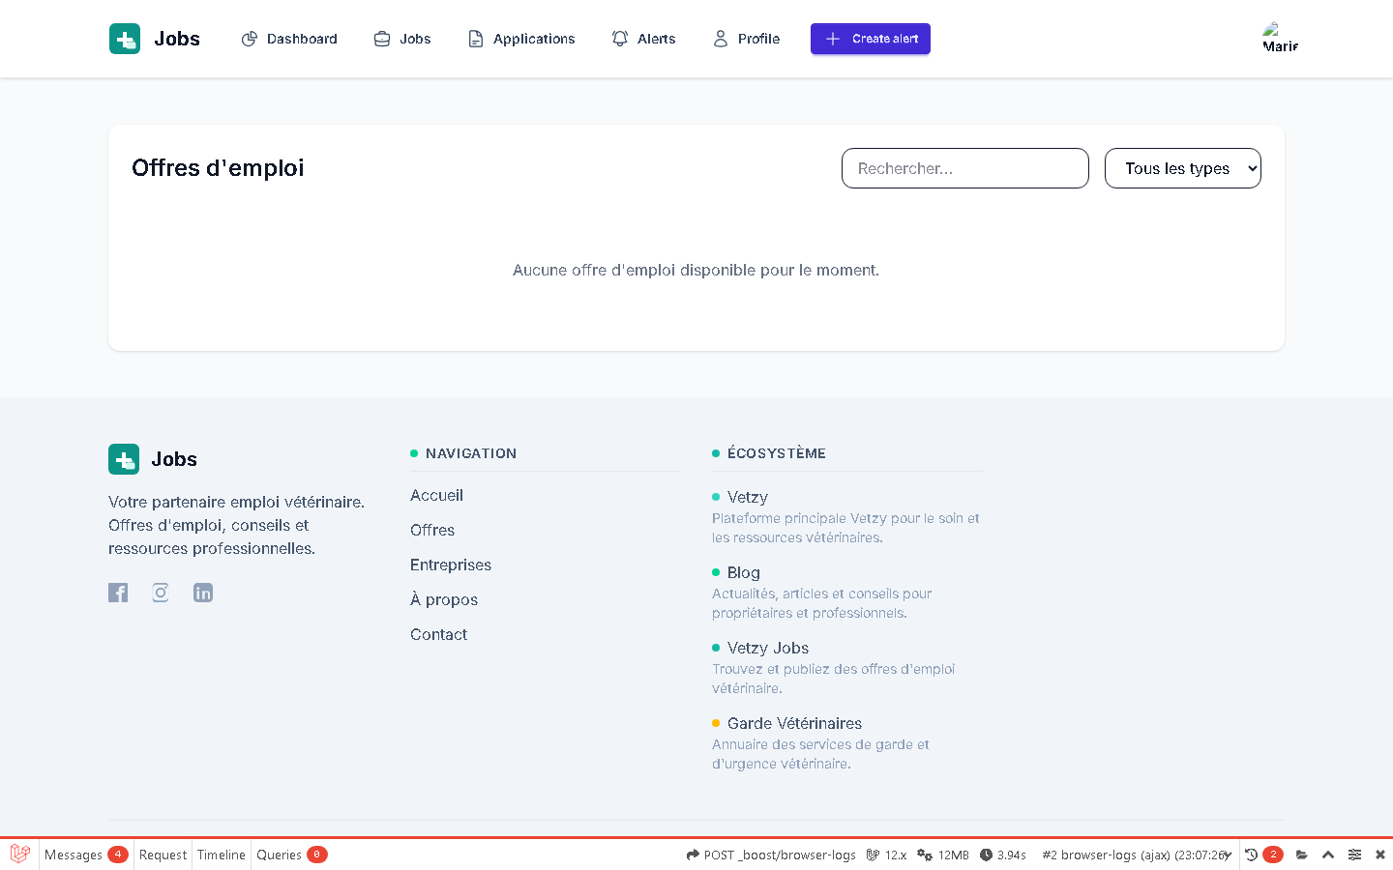Image resolution: width=1393 pixels, height=870 pixels.
Task: Click the debugbar open-folder icon
Action: tap(1302, 855)
